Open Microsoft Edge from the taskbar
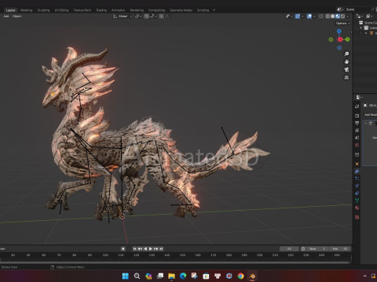This screenshot has width=377, height=282. pos(183,276)
